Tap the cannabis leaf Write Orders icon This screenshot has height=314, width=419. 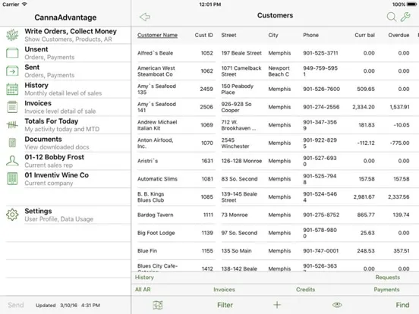(12, 35)
